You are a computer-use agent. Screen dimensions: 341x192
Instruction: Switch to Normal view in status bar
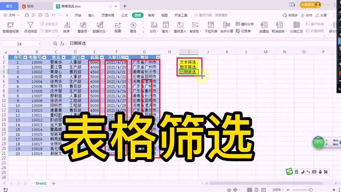tap(249, 190)
